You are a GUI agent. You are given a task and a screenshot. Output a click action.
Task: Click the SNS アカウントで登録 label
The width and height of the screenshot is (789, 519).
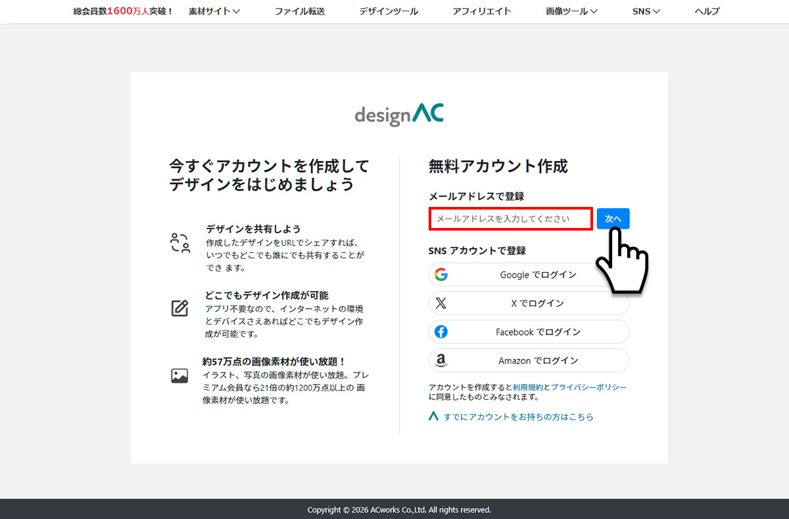coord(477,251)
